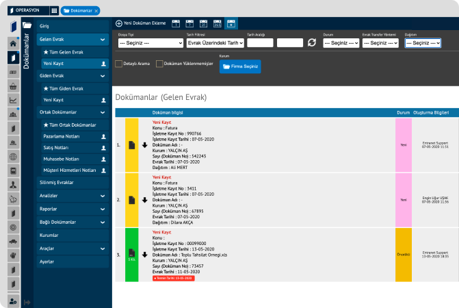Click the second Tarih Aralığı date field

[290, 42]
